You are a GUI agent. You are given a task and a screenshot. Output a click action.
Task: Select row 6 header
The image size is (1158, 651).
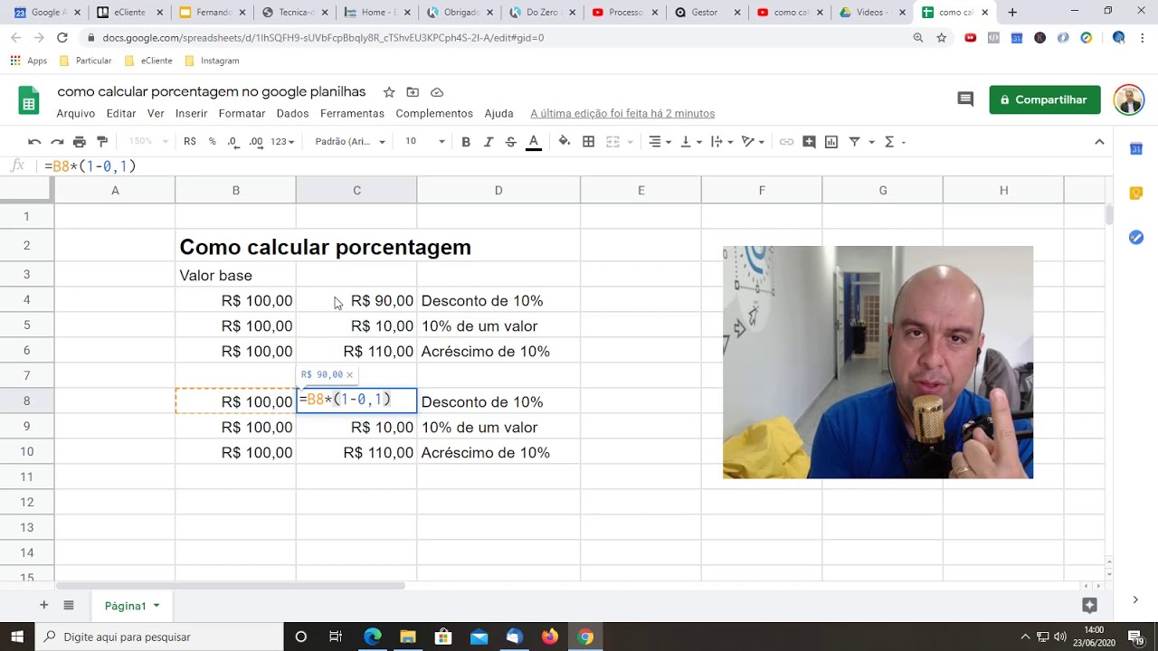coord(27,351)
